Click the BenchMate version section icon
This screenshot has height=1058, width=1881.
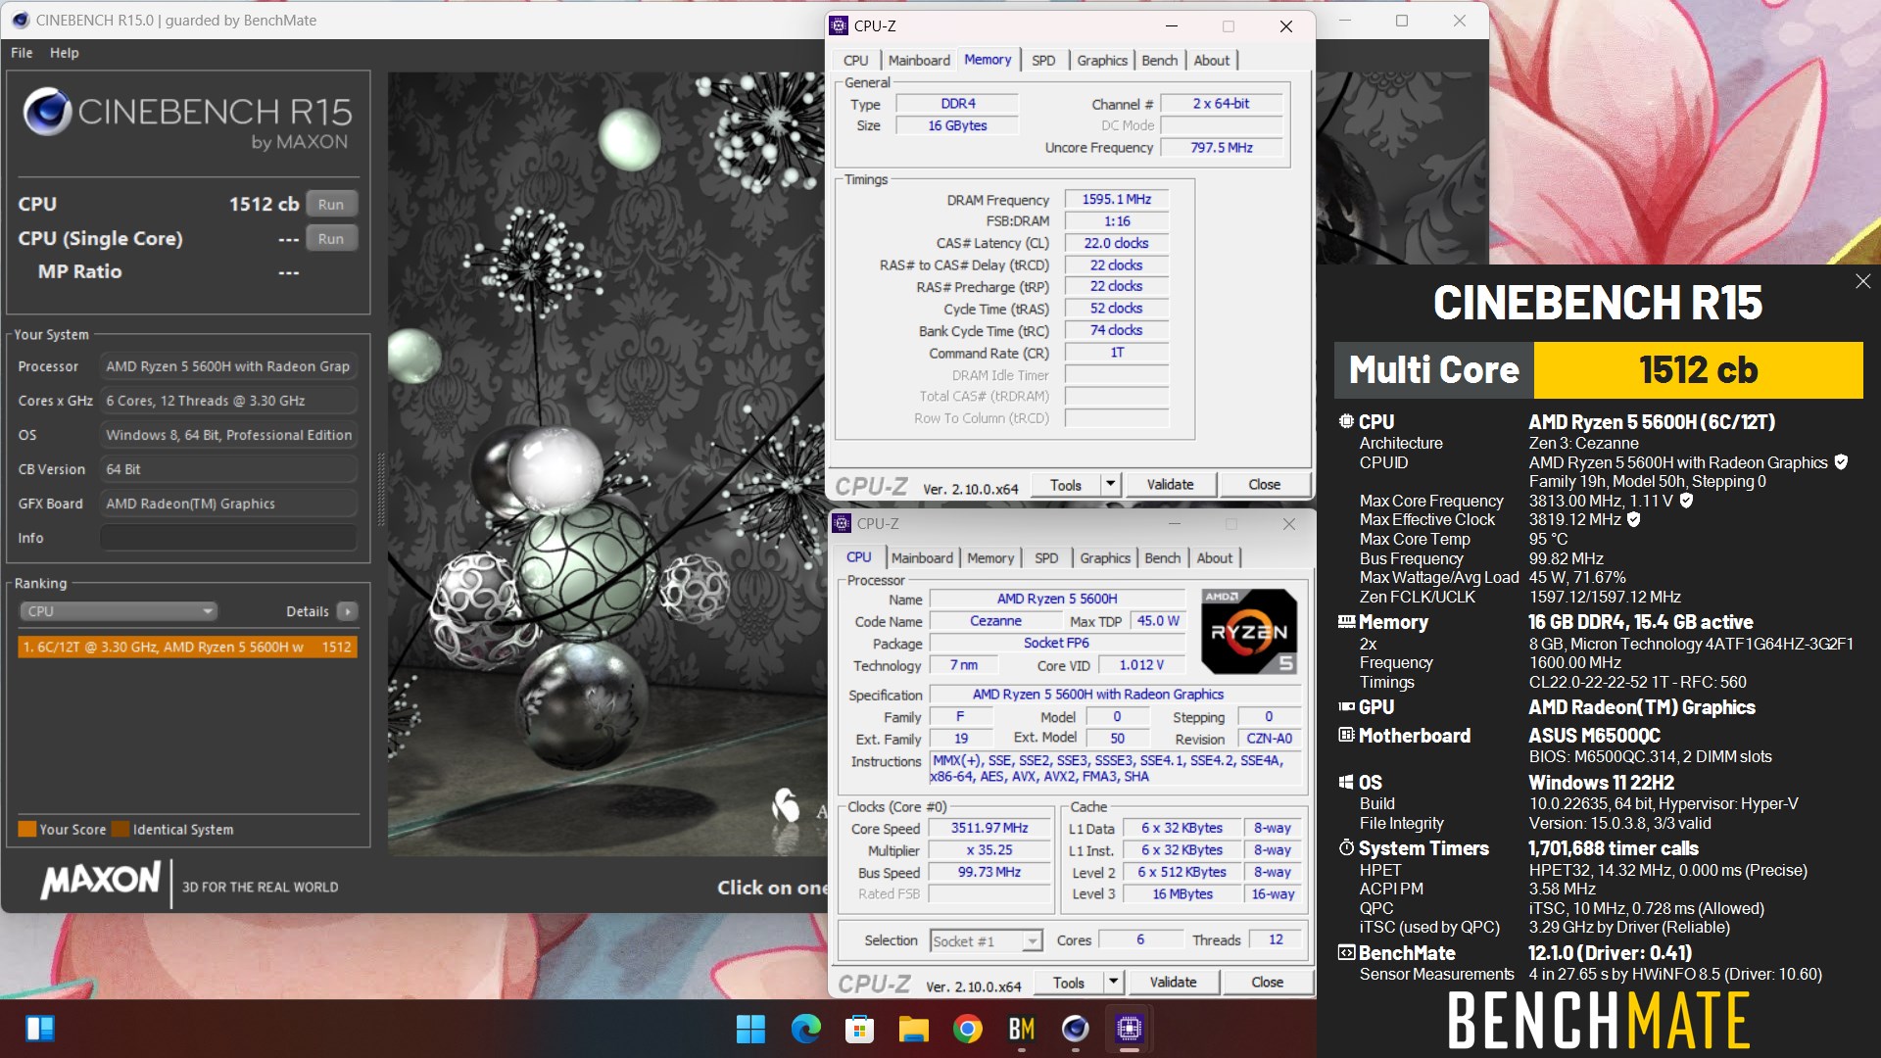1346,952
